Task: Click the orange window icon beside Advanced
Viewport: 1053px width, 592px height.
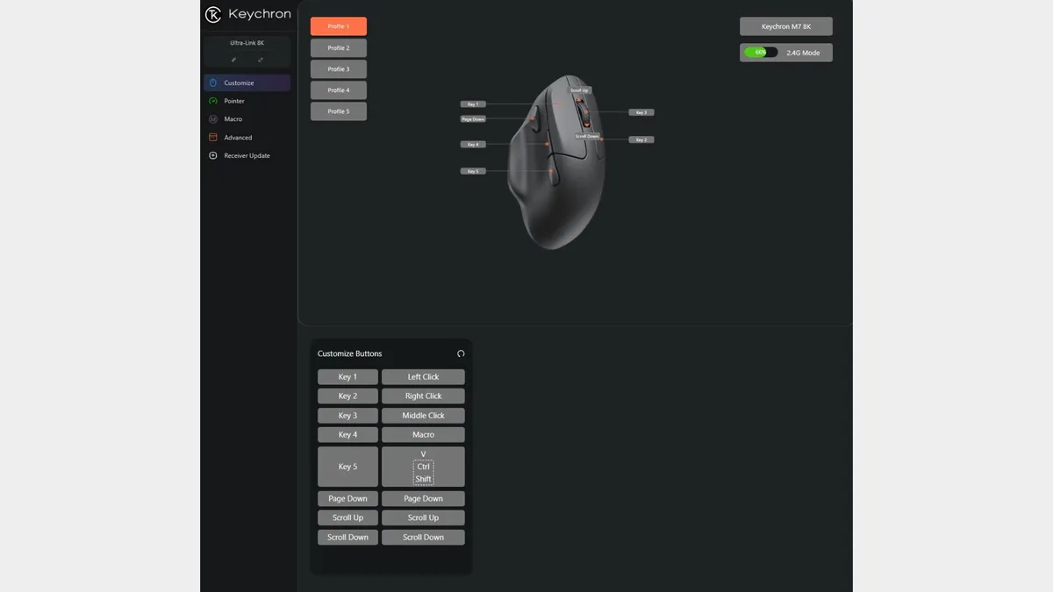Action: [x=213, y=138]
